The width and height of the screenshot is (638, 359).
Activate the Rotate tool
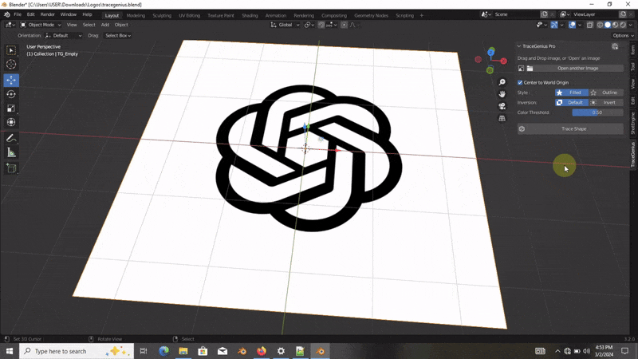11,94
